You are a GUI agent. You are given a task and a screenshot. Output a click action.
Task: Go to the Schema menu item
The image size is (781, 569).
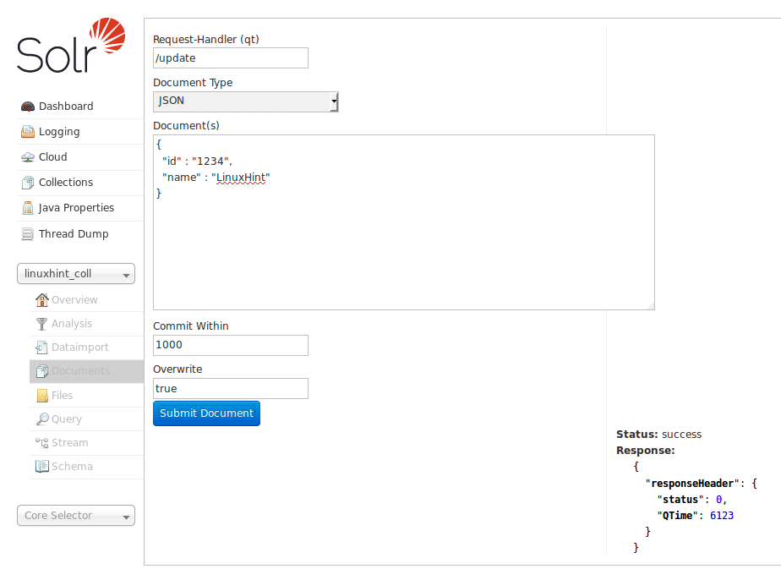72,467
